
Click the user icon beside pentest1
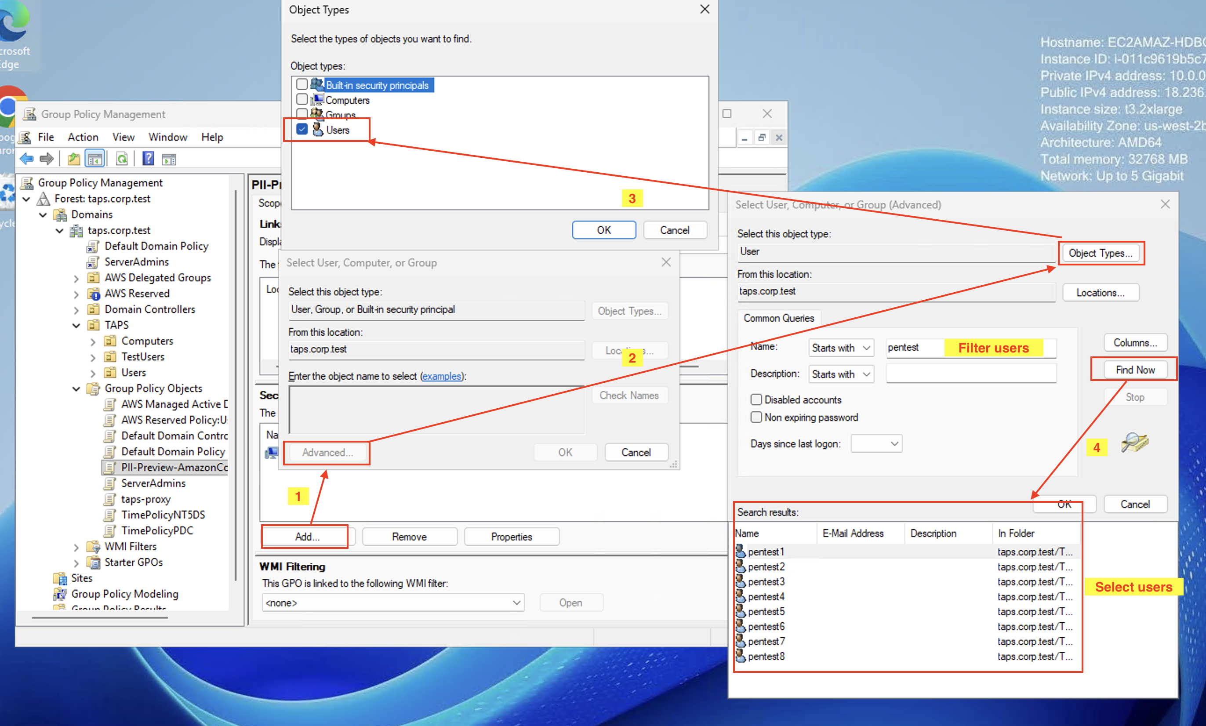coord(741,552)
